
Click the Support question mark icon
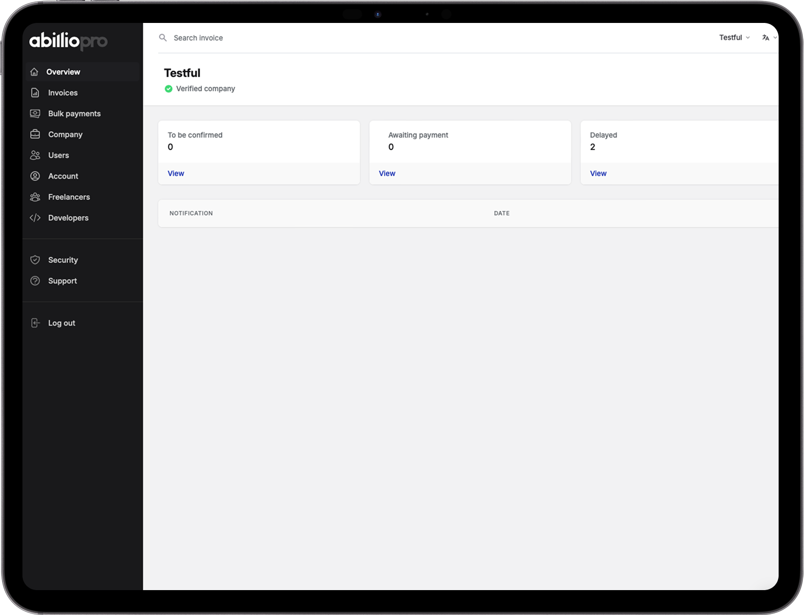(x=35, y=281)
